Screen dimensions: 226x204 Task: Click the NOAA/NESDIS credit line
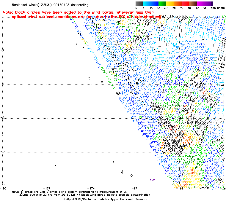[x=105, y=199]
